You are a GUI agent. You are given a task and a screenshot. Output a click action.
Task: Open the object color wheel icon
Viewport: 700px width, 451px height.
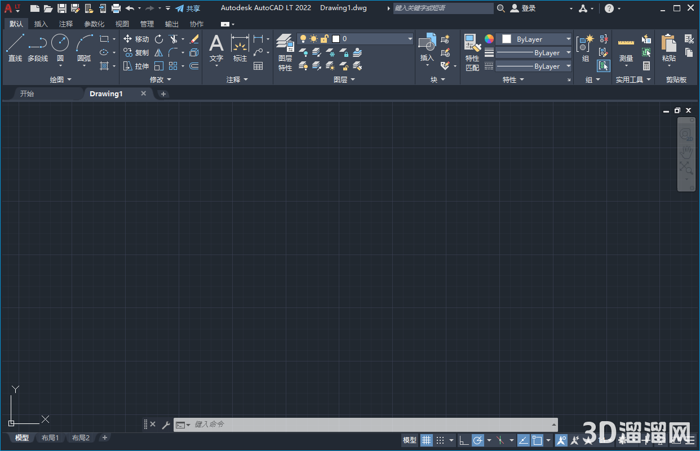coord(489,39)
